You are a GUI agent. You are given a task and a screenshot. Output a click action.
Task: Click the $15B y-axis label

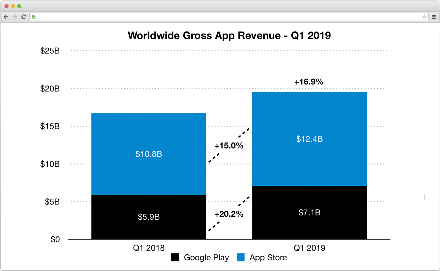click(x=50, y=126)
